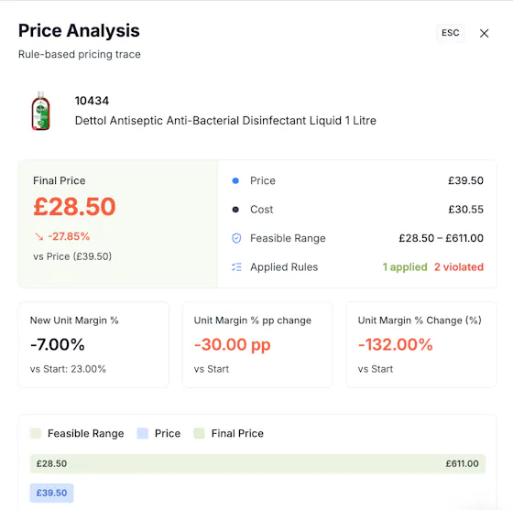The height and width of the screenshot is (510, 513).
Task: Select the Unit Margin % pp change card
Action: point(257,344)
